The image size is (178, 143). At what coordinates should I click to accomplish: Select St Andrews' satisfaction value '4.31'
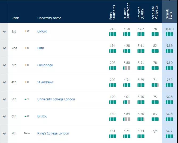[x=127, y=80]
